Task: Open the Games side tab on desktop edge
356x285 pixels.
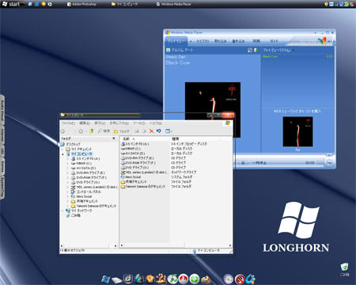Action: click(2, 167)
